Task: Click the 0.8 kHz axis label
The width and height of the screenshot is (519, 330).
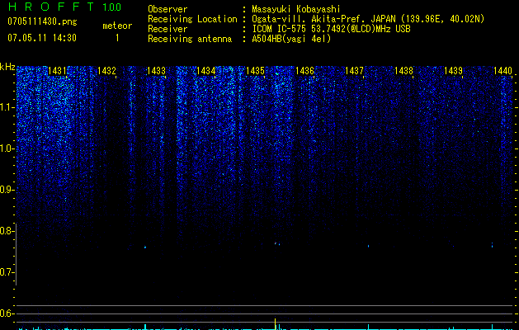Action: 7,231
